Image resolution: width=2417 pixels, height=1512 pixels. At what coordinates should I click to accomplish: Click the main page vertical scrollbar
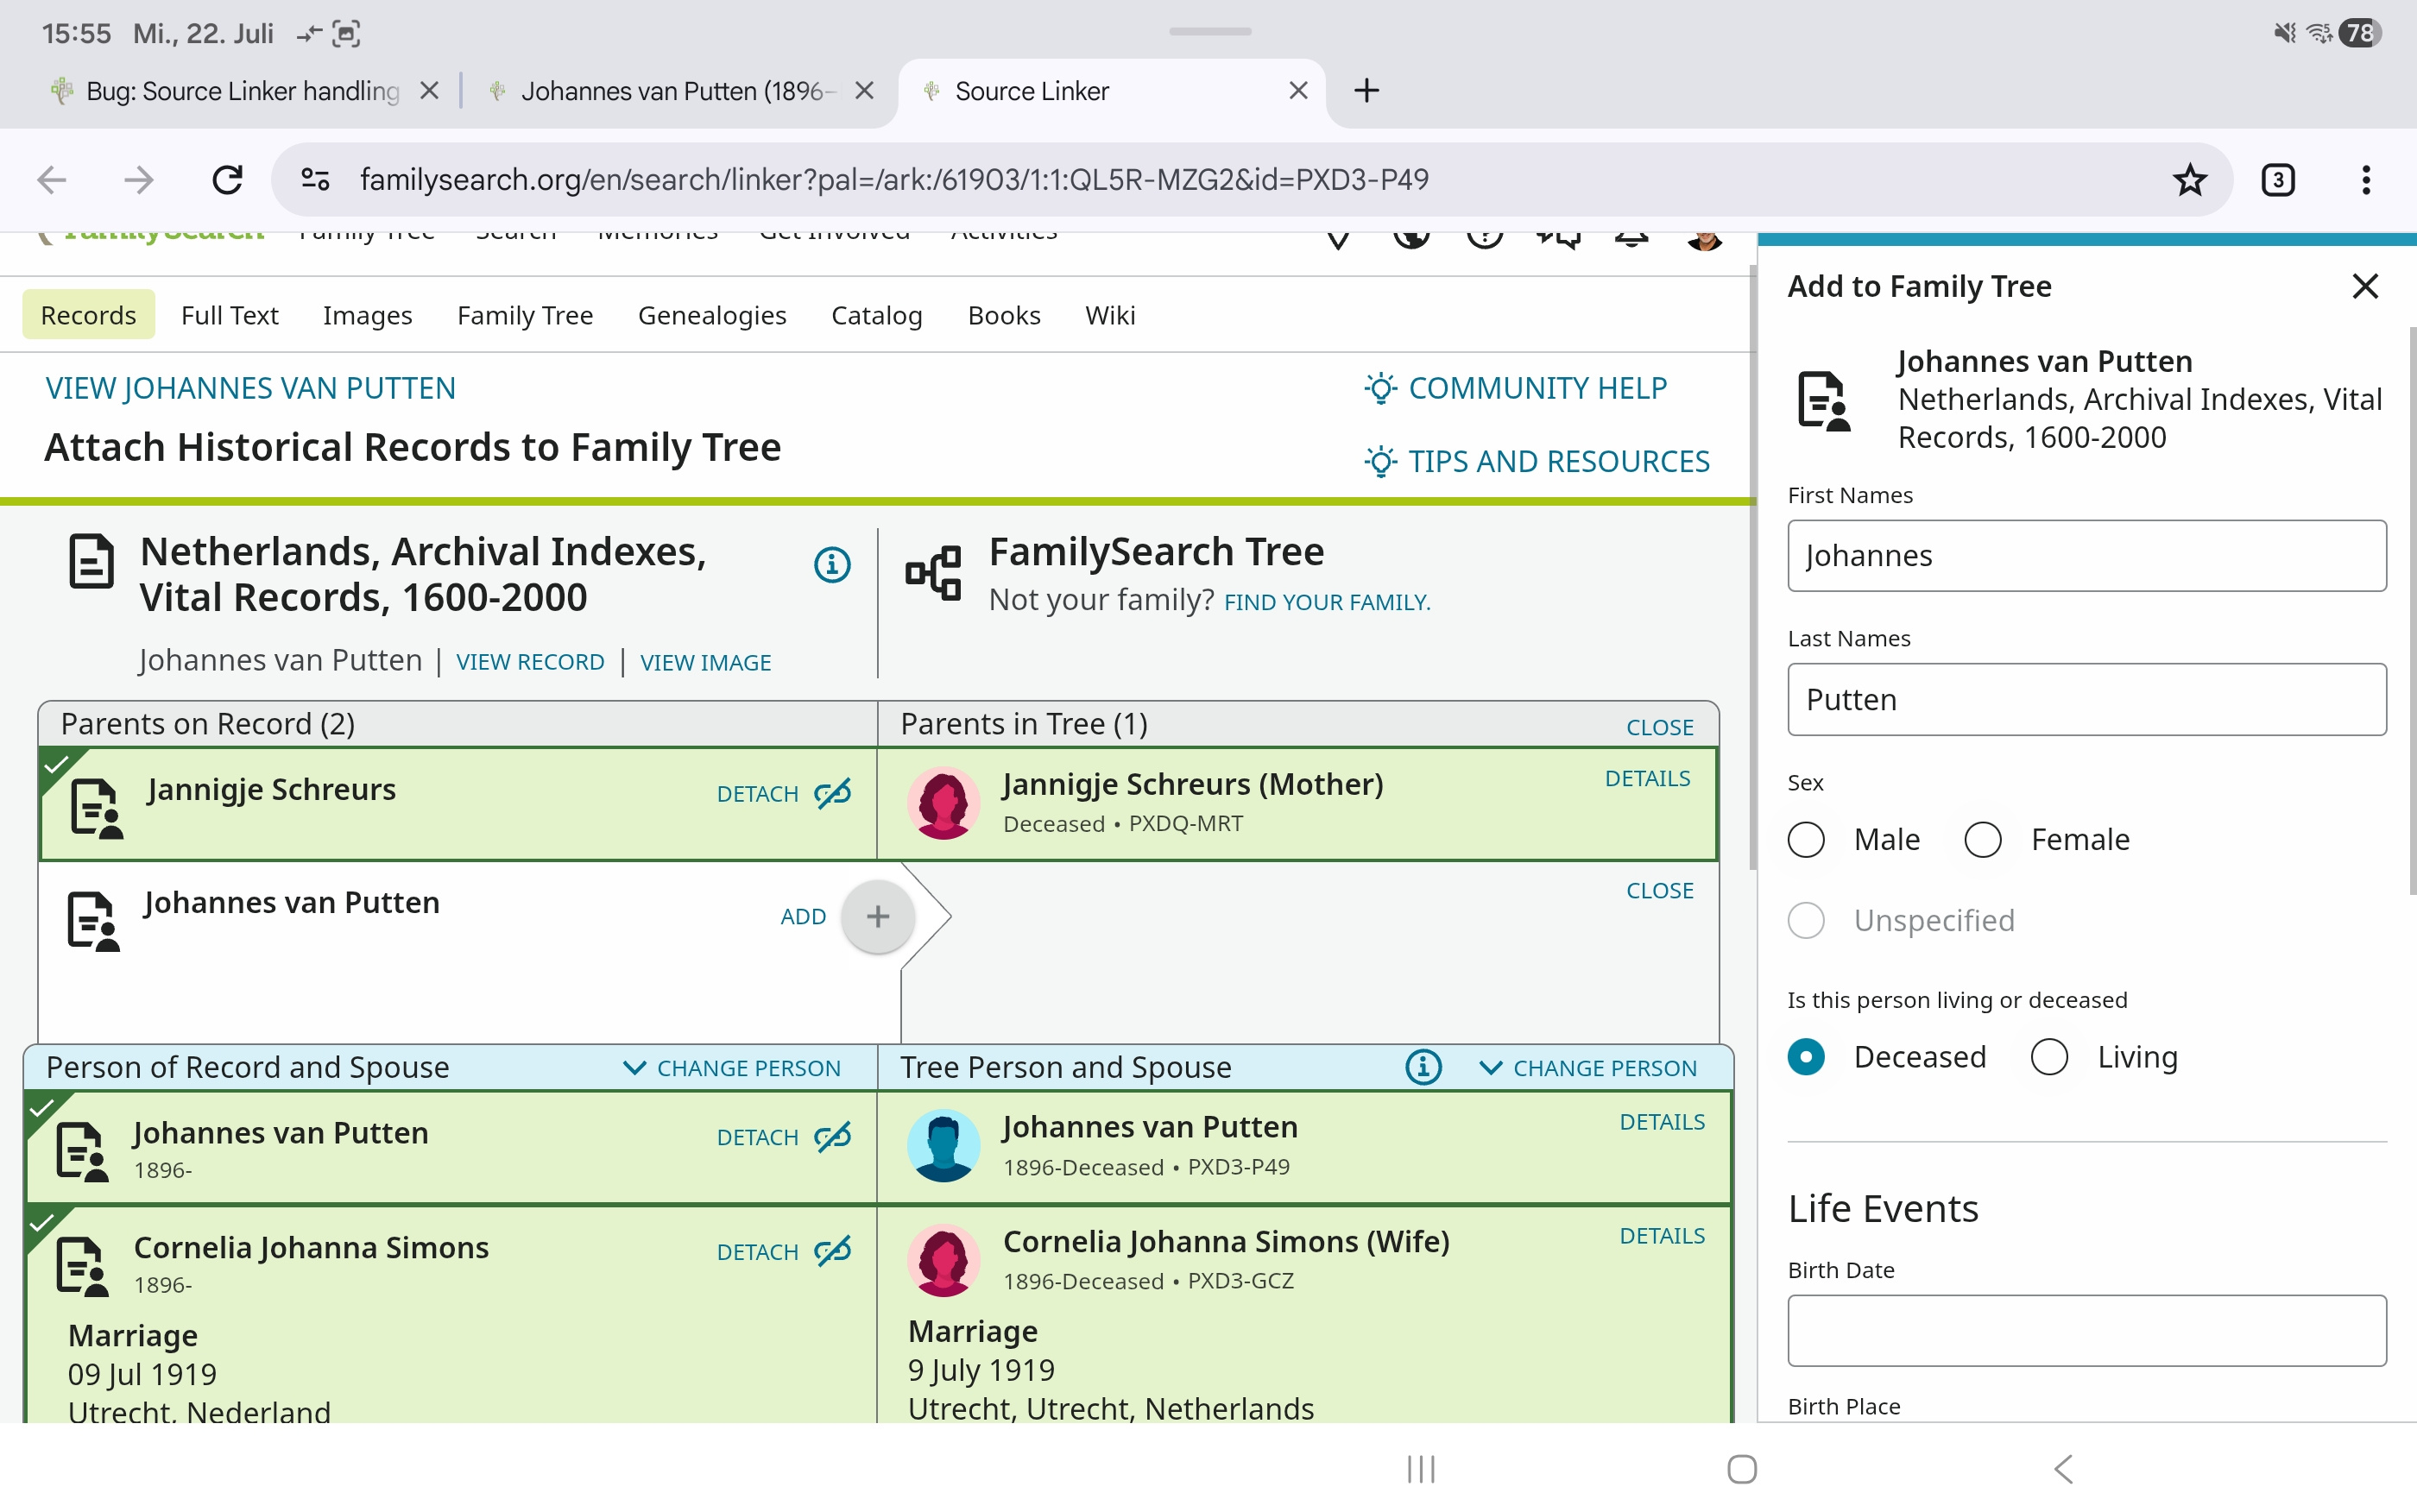(x=1752, y=568)
